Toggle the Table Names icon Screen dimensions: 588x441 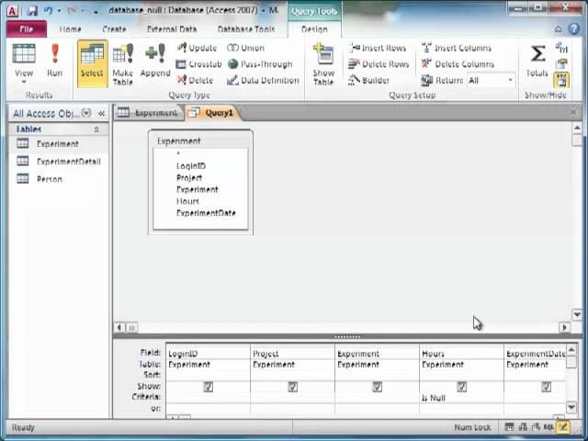[x=561, y=80]
